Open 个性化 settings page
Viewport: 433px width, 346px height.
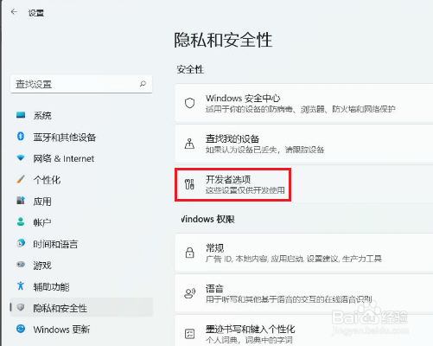(x=81, y=180)
